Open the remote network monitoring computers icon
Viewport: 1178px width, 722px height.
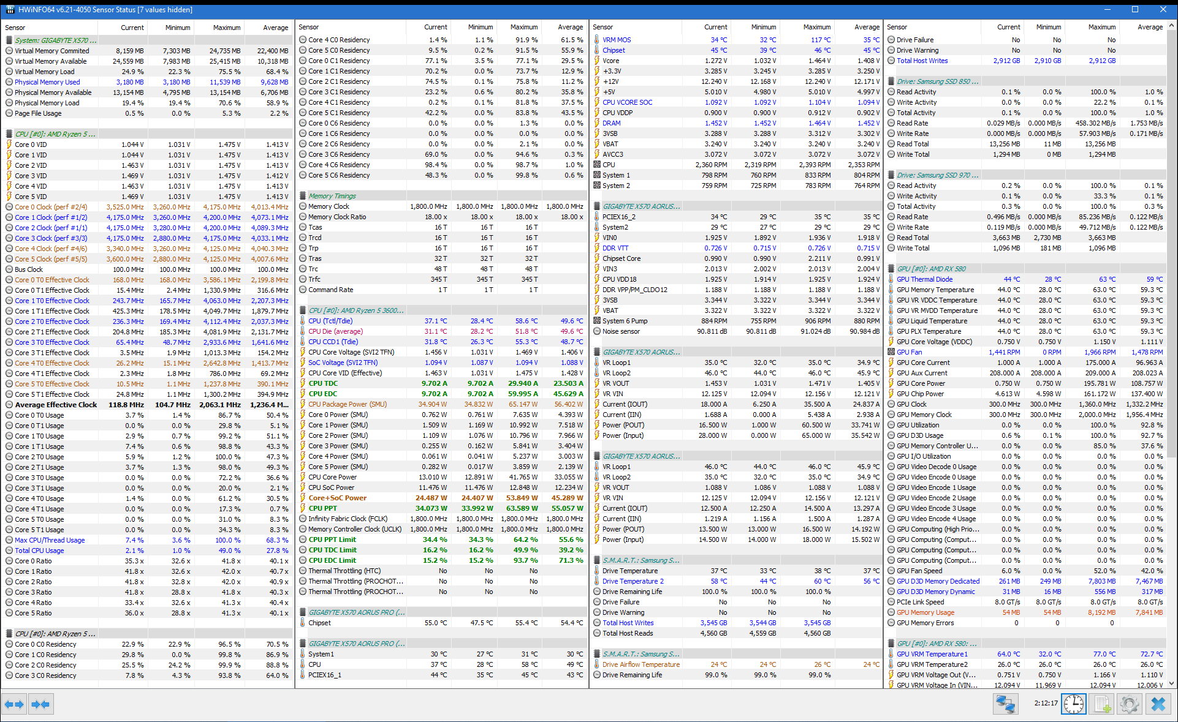coord(1006,704)
